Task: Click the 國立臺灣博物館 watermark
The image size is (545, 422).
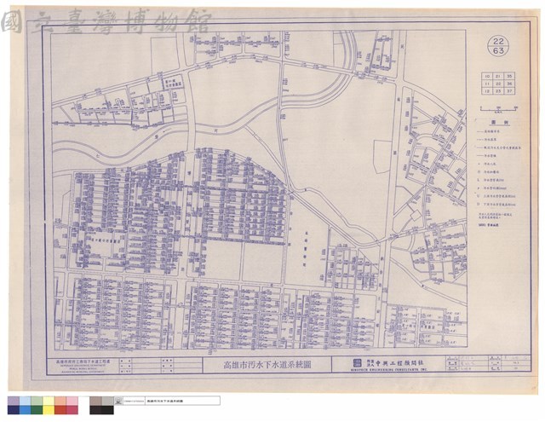Action: pyautogui.click(x=106, y=21)
